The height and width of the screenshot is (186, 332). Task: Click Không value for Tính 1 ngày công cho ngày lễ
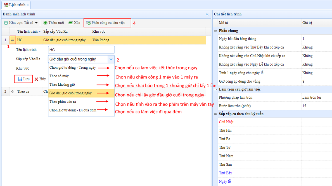click(316, 73)
